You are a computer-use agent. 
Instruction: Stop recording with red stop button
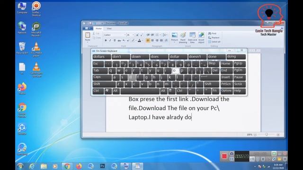click(x=224, y=156)
